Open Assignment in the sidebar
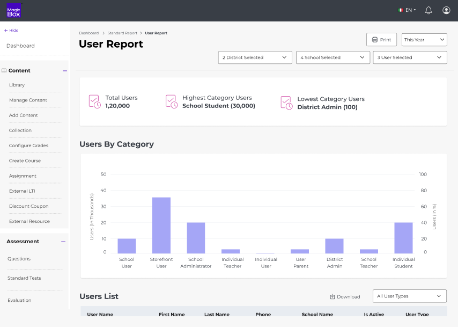Image resolution: width=458 pixels, height=327 pixels. [23, 176]
